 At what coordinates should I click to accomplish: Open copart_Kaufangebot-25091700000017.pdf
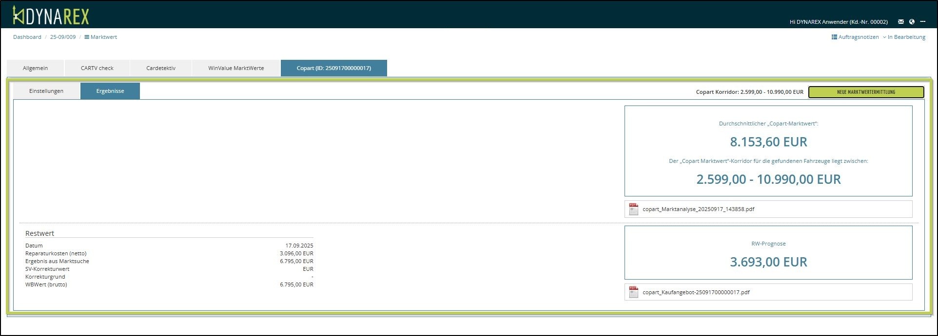coord(696,292)
